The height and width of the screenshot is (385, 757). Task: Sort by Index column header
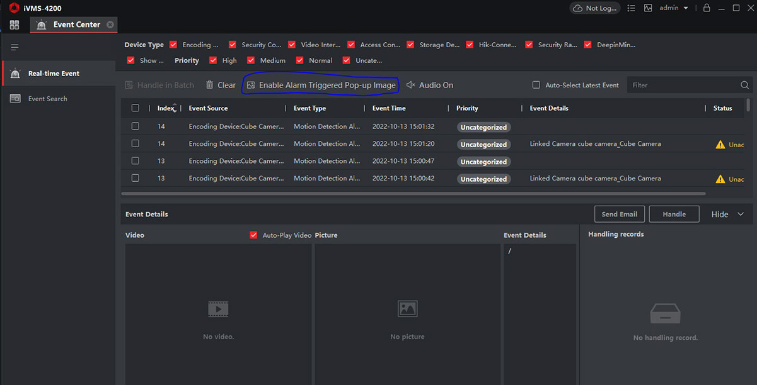point(166,108)
